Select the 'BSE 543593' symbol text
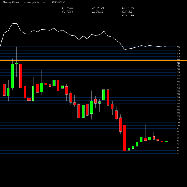187x187 pixels. (59, 2)
